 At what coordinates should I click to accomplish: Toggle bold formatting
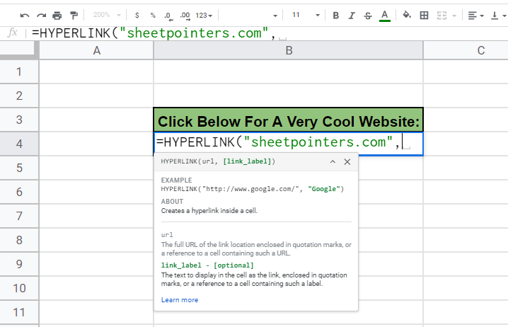tap(336, 16)
